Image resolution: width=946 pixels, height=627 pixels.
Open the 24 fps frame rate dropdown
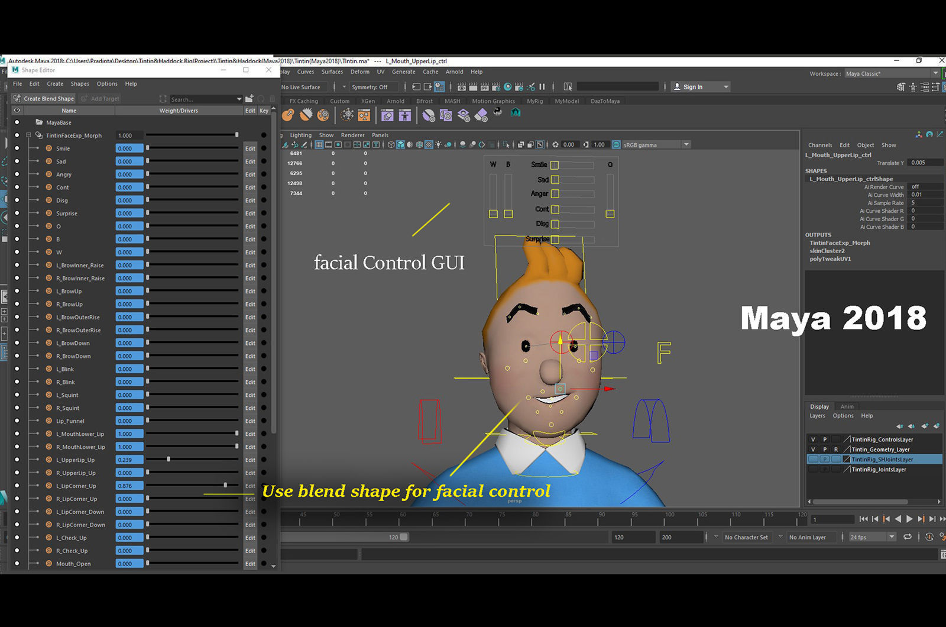click(x=872, y=537)
